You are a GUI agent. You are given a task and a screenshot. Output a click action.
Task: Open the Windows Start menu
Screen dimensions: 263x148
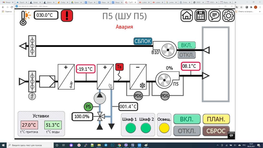[3, 145]
